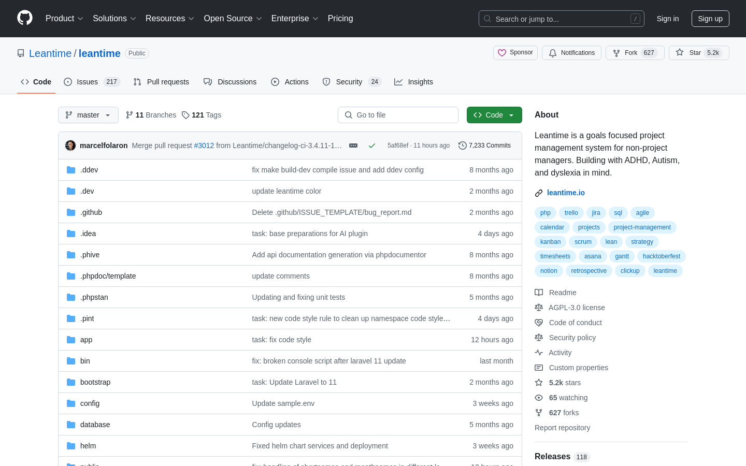Screen dimensions: 746x466
Task: Open commit 'update leantime color'
Action: coord(286,191)
